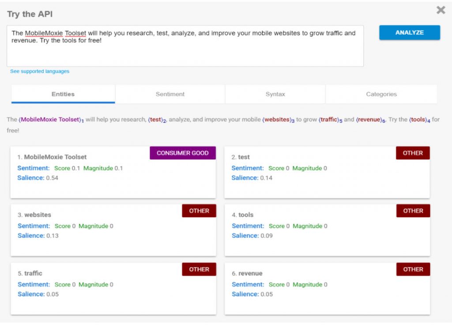
Task: Click Magnitude 0.1 in MobileMoxie Toolset card
Action: pyautogui.click(x=103, y=168)
